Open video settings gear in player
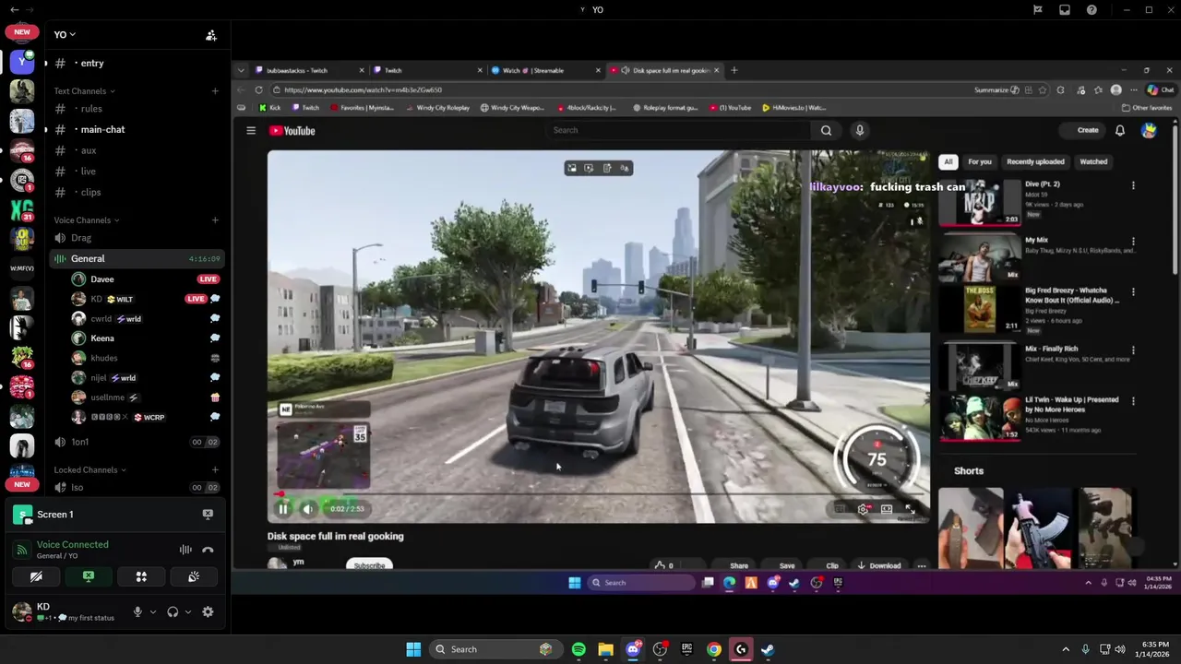The height and width of the screenshot is (664, 1181). pos(863,509)
